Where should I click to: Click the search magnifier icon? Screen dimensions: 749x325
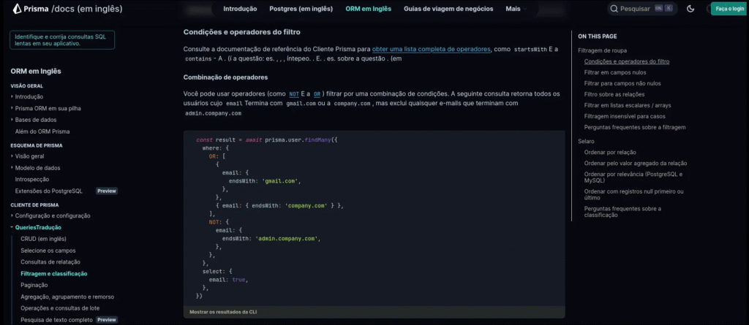[x=614, y=9]
